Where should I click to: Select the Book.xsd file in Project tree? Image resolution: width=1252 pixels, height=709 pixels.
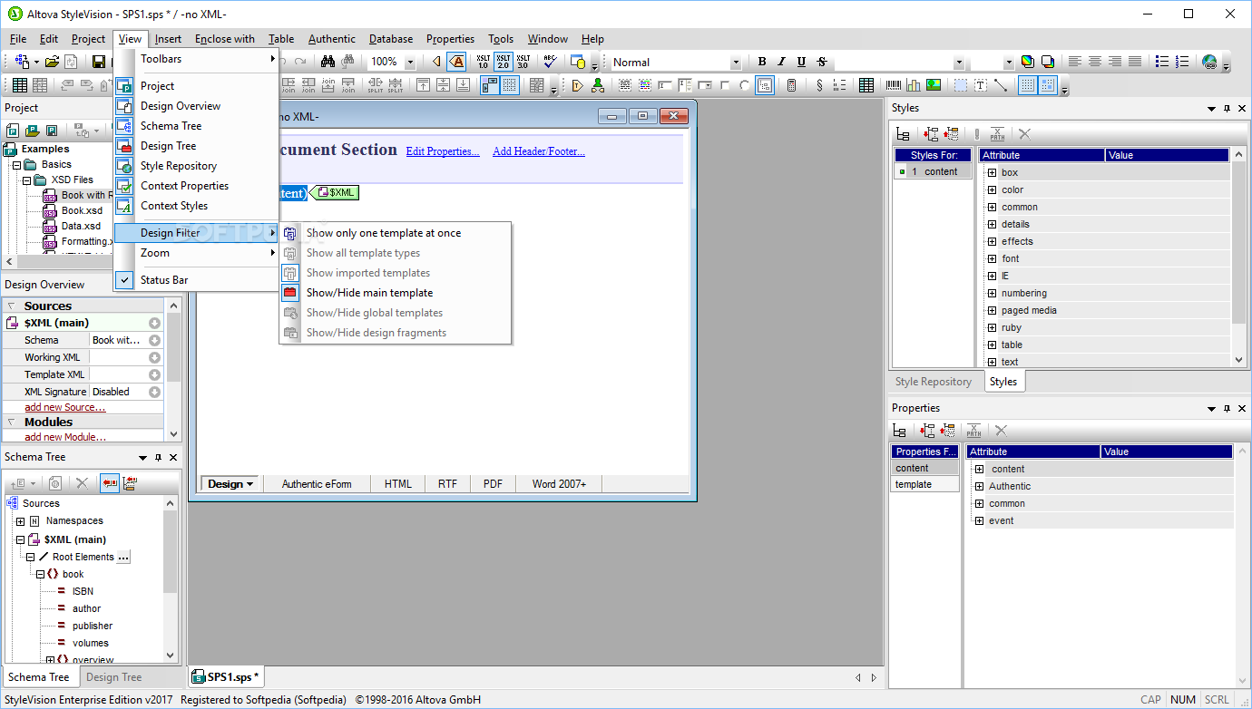(x=82, y=210)
